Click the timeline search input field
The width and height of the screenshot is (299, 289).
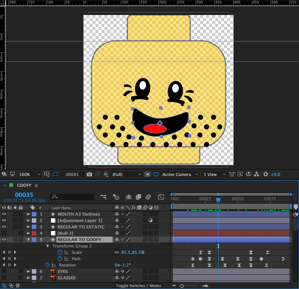(x=75, y=197)
